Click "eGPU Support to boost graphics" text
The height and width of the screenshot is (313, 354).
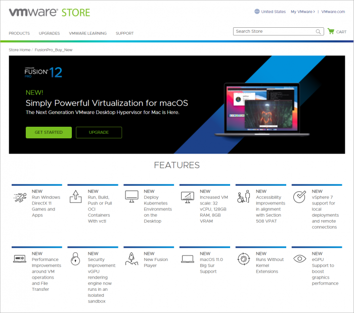click(x=325, y=271)
